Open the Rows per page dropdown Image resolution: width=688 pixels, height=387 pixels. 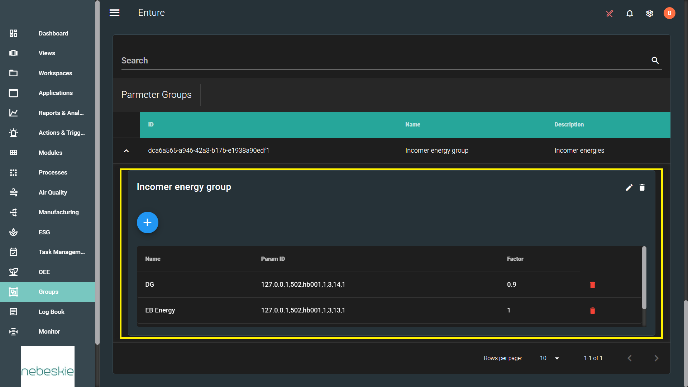tap(551, 358)
